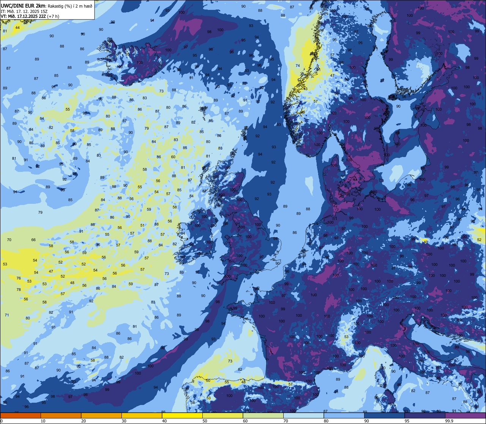Screen dimensions: 486x424
Task: Click the 30–40 golden legend color segment
Action: pos(142,415)
